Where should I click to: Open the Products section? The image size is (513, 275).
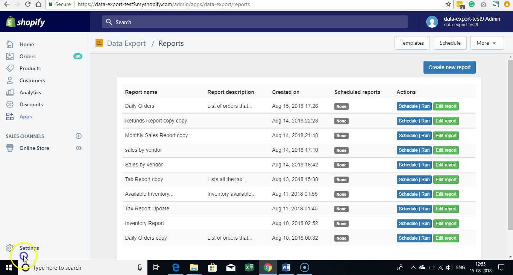click(x=30, y=68)
